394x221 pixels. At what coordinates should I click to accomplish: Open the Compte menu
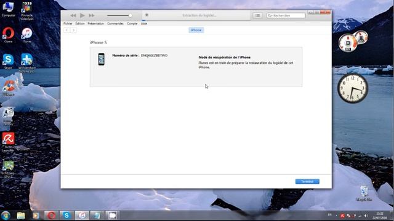pyautogui.click(x=132, y=23)
